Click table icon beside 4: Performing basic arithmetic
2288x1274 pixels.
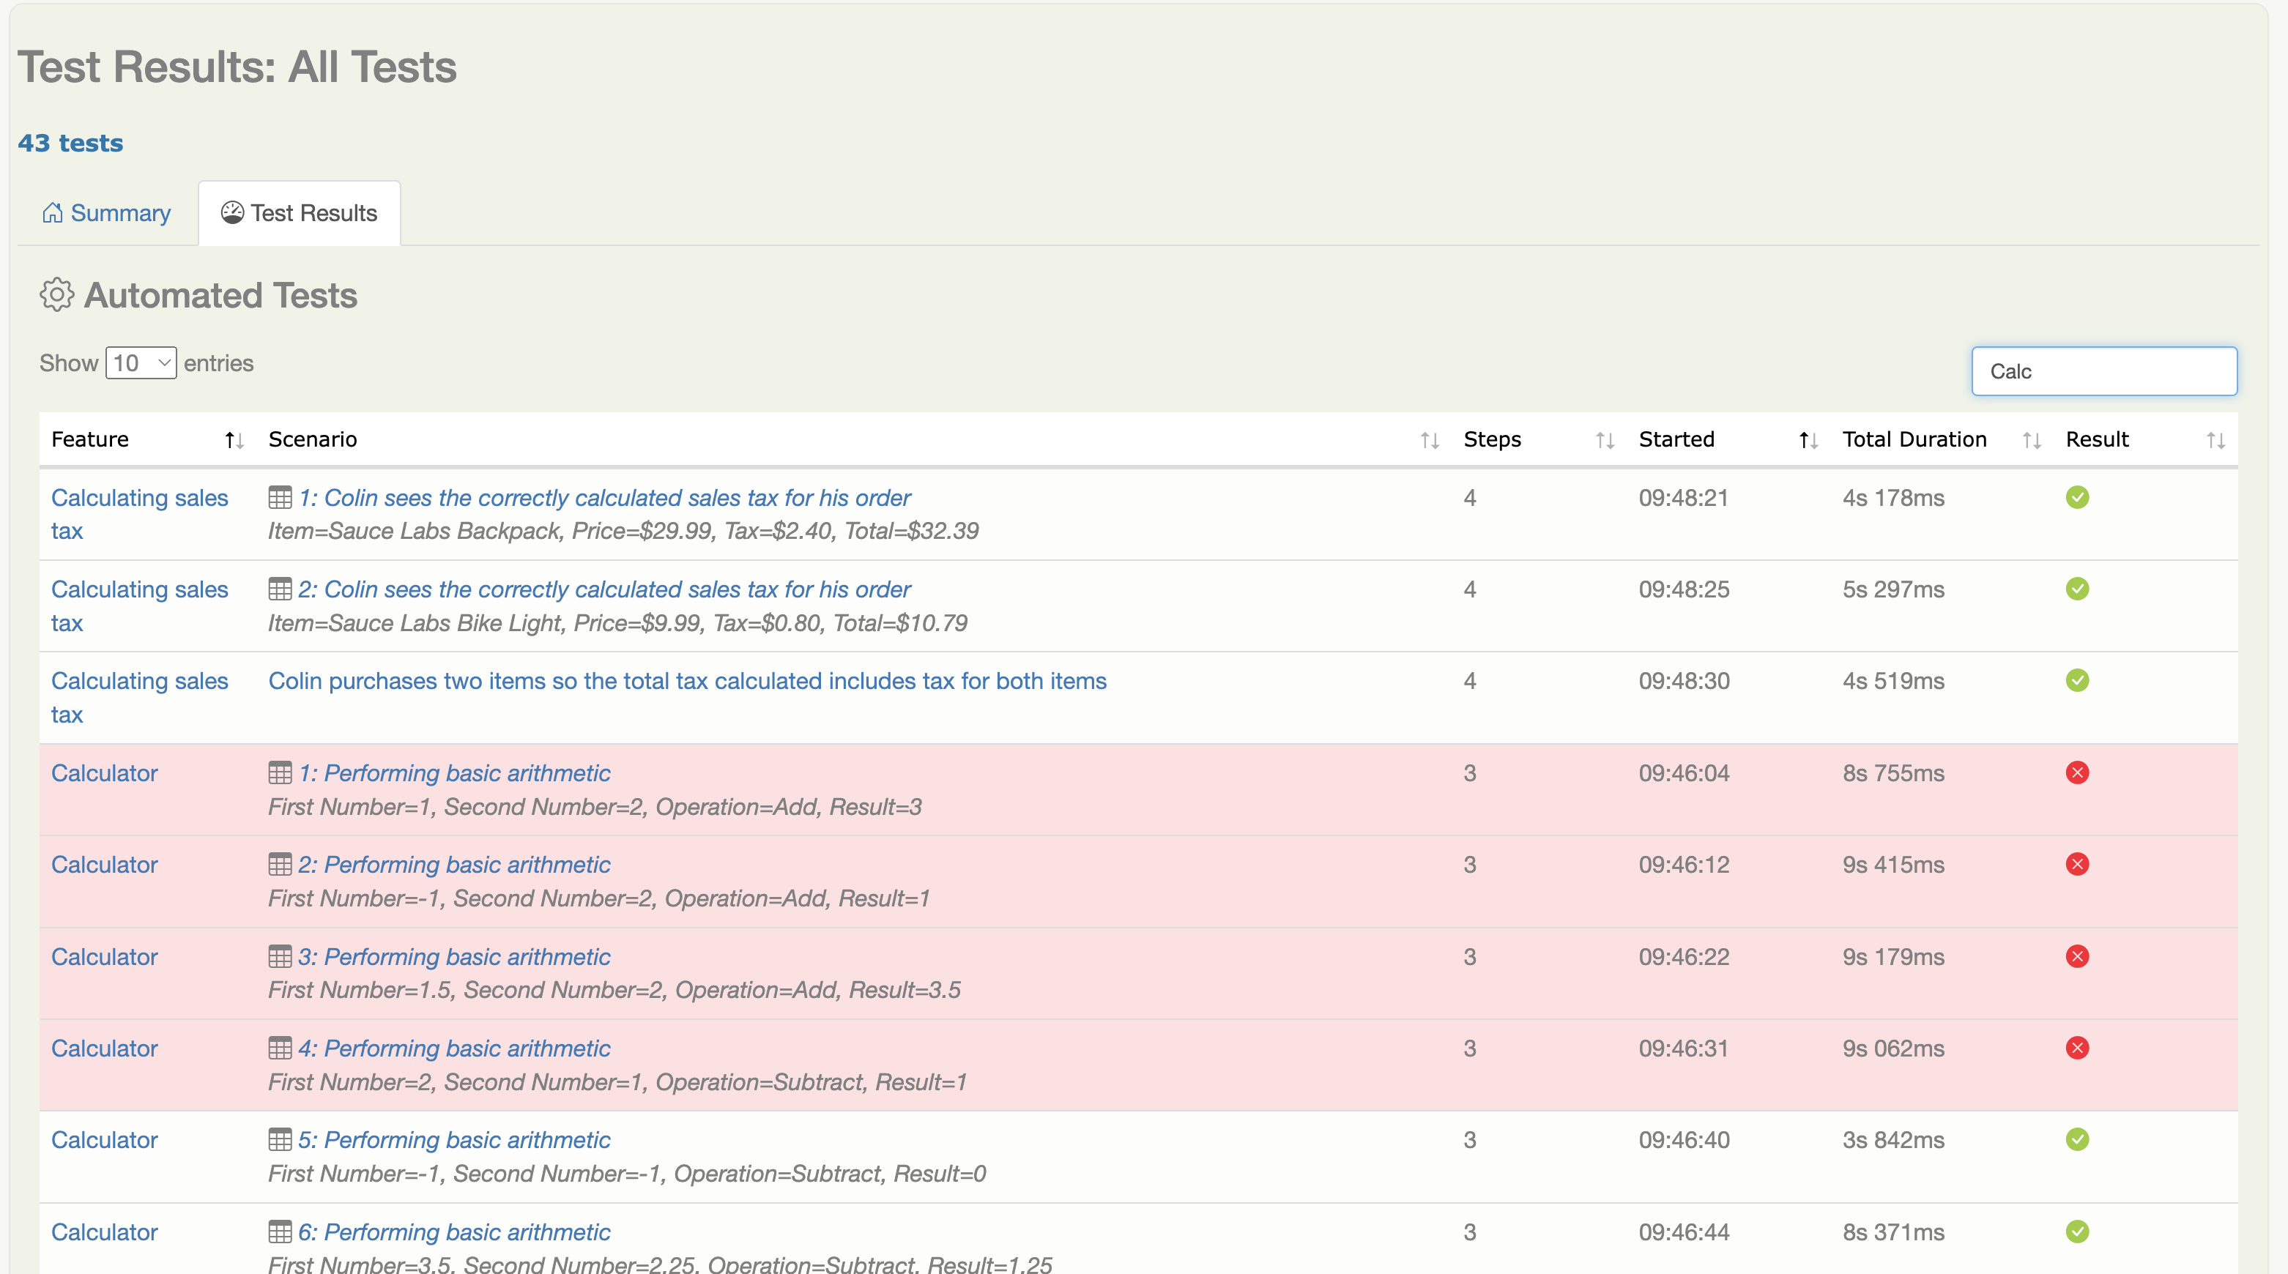tap(280, 1048)
